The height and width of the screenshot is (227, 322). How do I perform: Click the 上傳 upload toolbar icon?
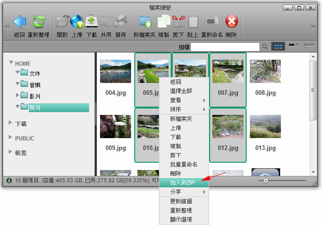pos(77,22)
